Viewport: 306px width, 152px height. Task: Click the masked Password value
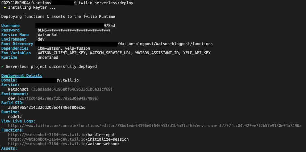tap(74, 30)
